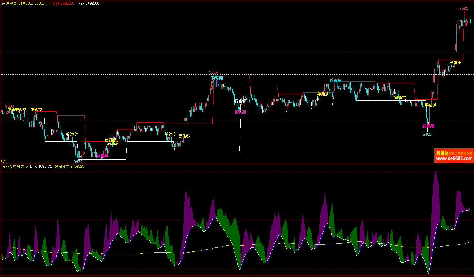Click the magenta 底背离 signal above 3472
Screen dimensions: 474x277
coord(102,156)
